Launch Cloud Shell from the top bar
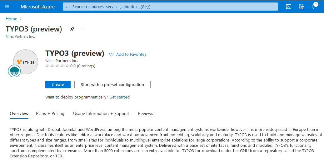 pyautogui.click(x=289, y=7)
